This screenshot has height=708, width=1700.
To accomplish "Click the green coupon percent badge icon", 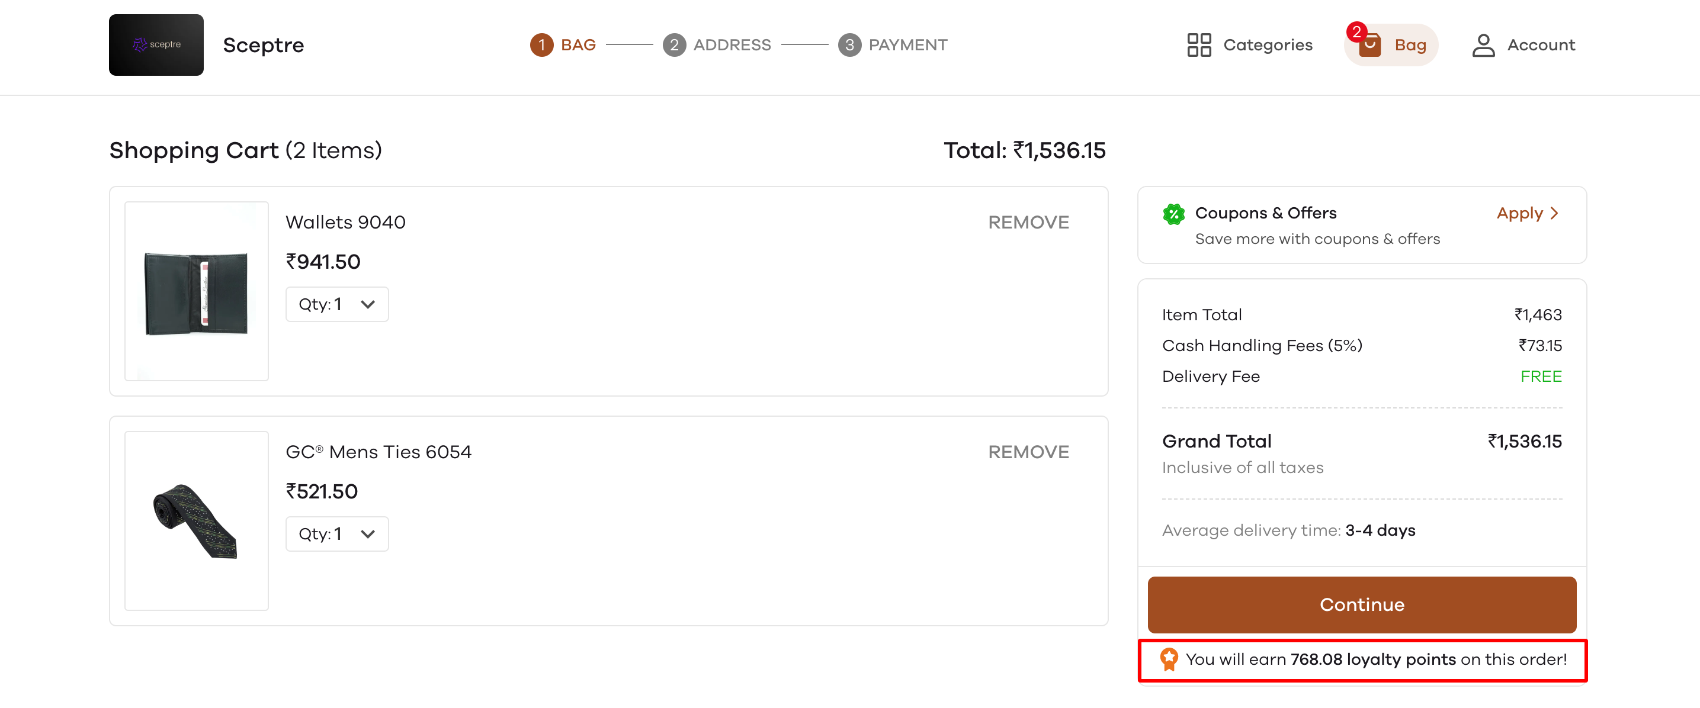I will tap(1173, 214).
